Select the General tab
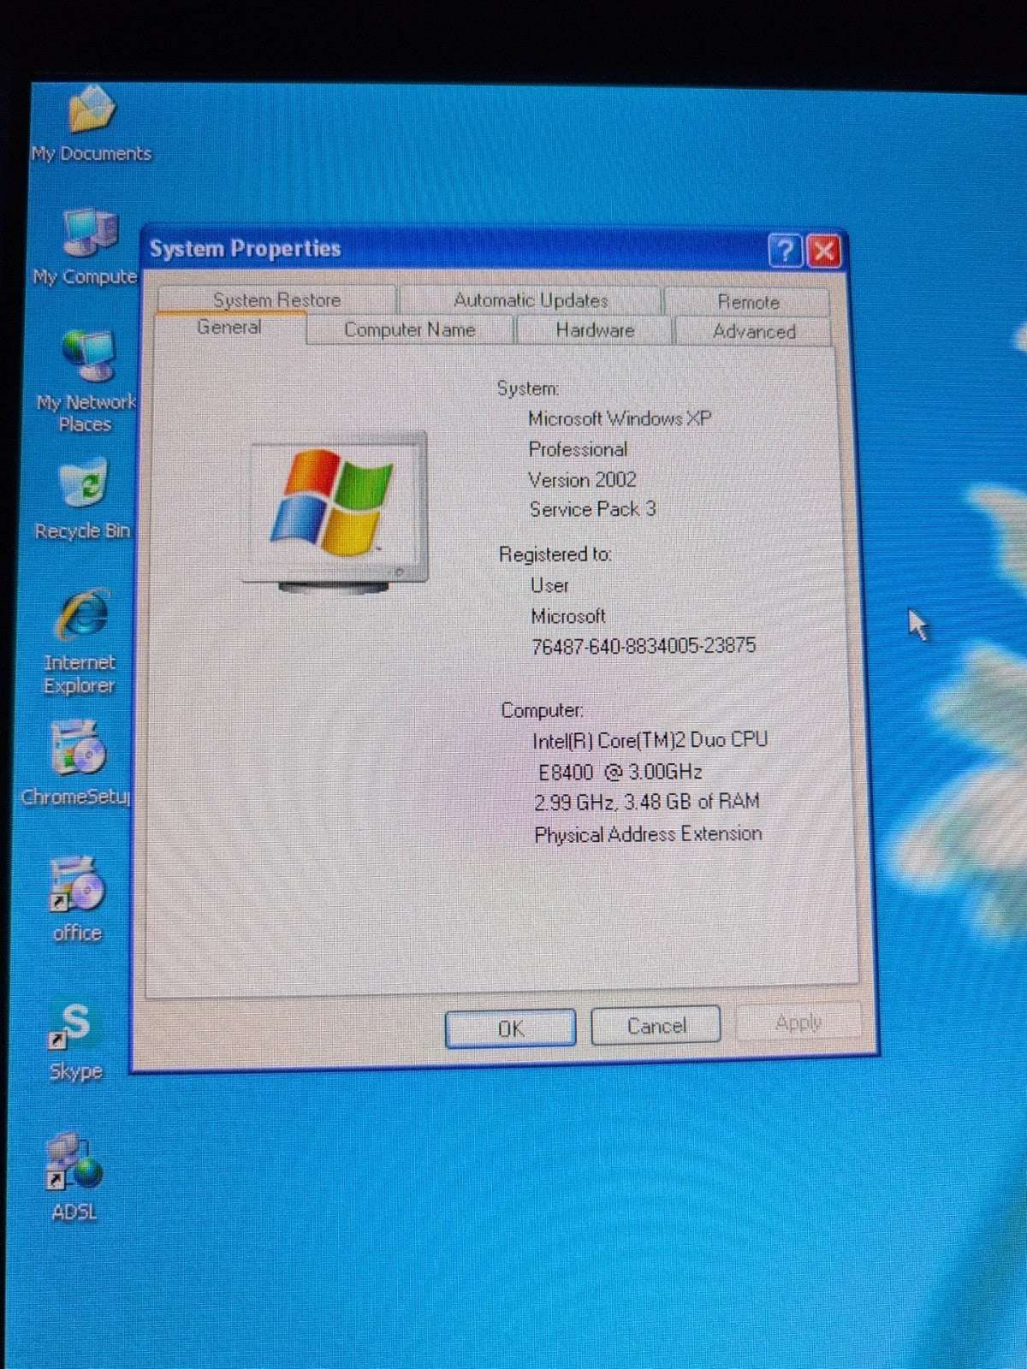 229,327
